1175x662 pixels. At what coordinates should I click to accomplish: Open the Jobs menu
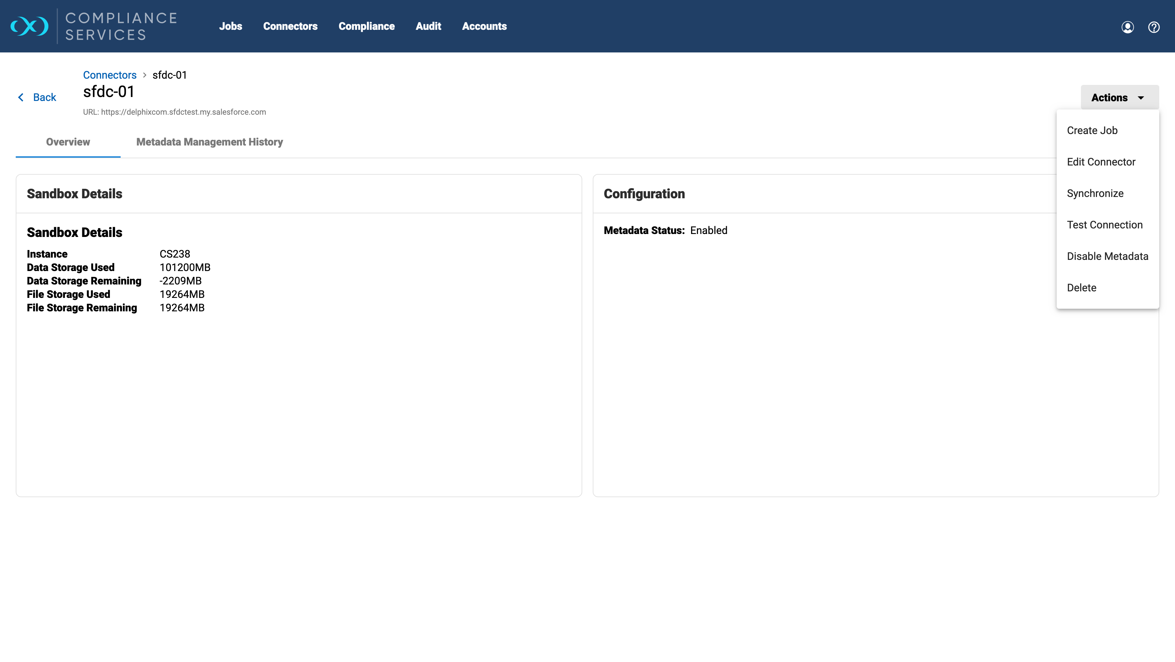230,27
